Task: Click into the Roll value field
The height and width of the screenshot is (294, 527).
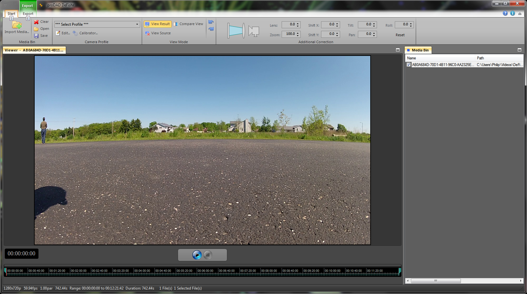Action: click(x=402, y=24)
